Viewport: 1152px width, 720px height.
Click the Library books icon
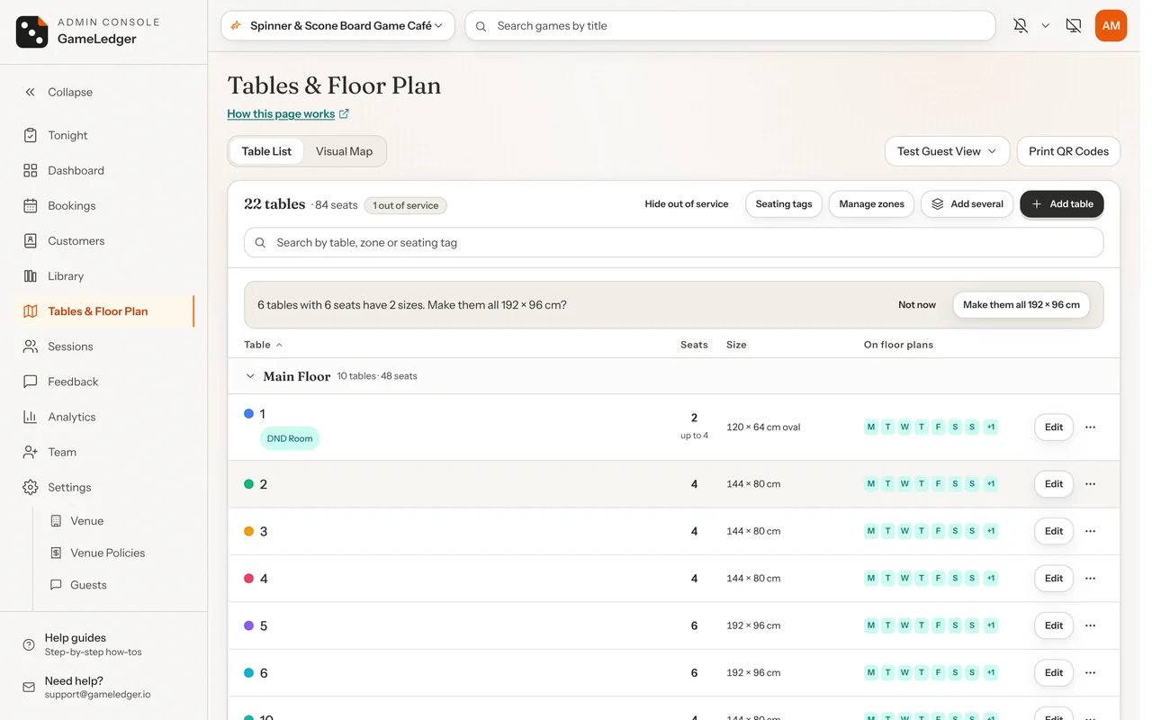point(31,276)
